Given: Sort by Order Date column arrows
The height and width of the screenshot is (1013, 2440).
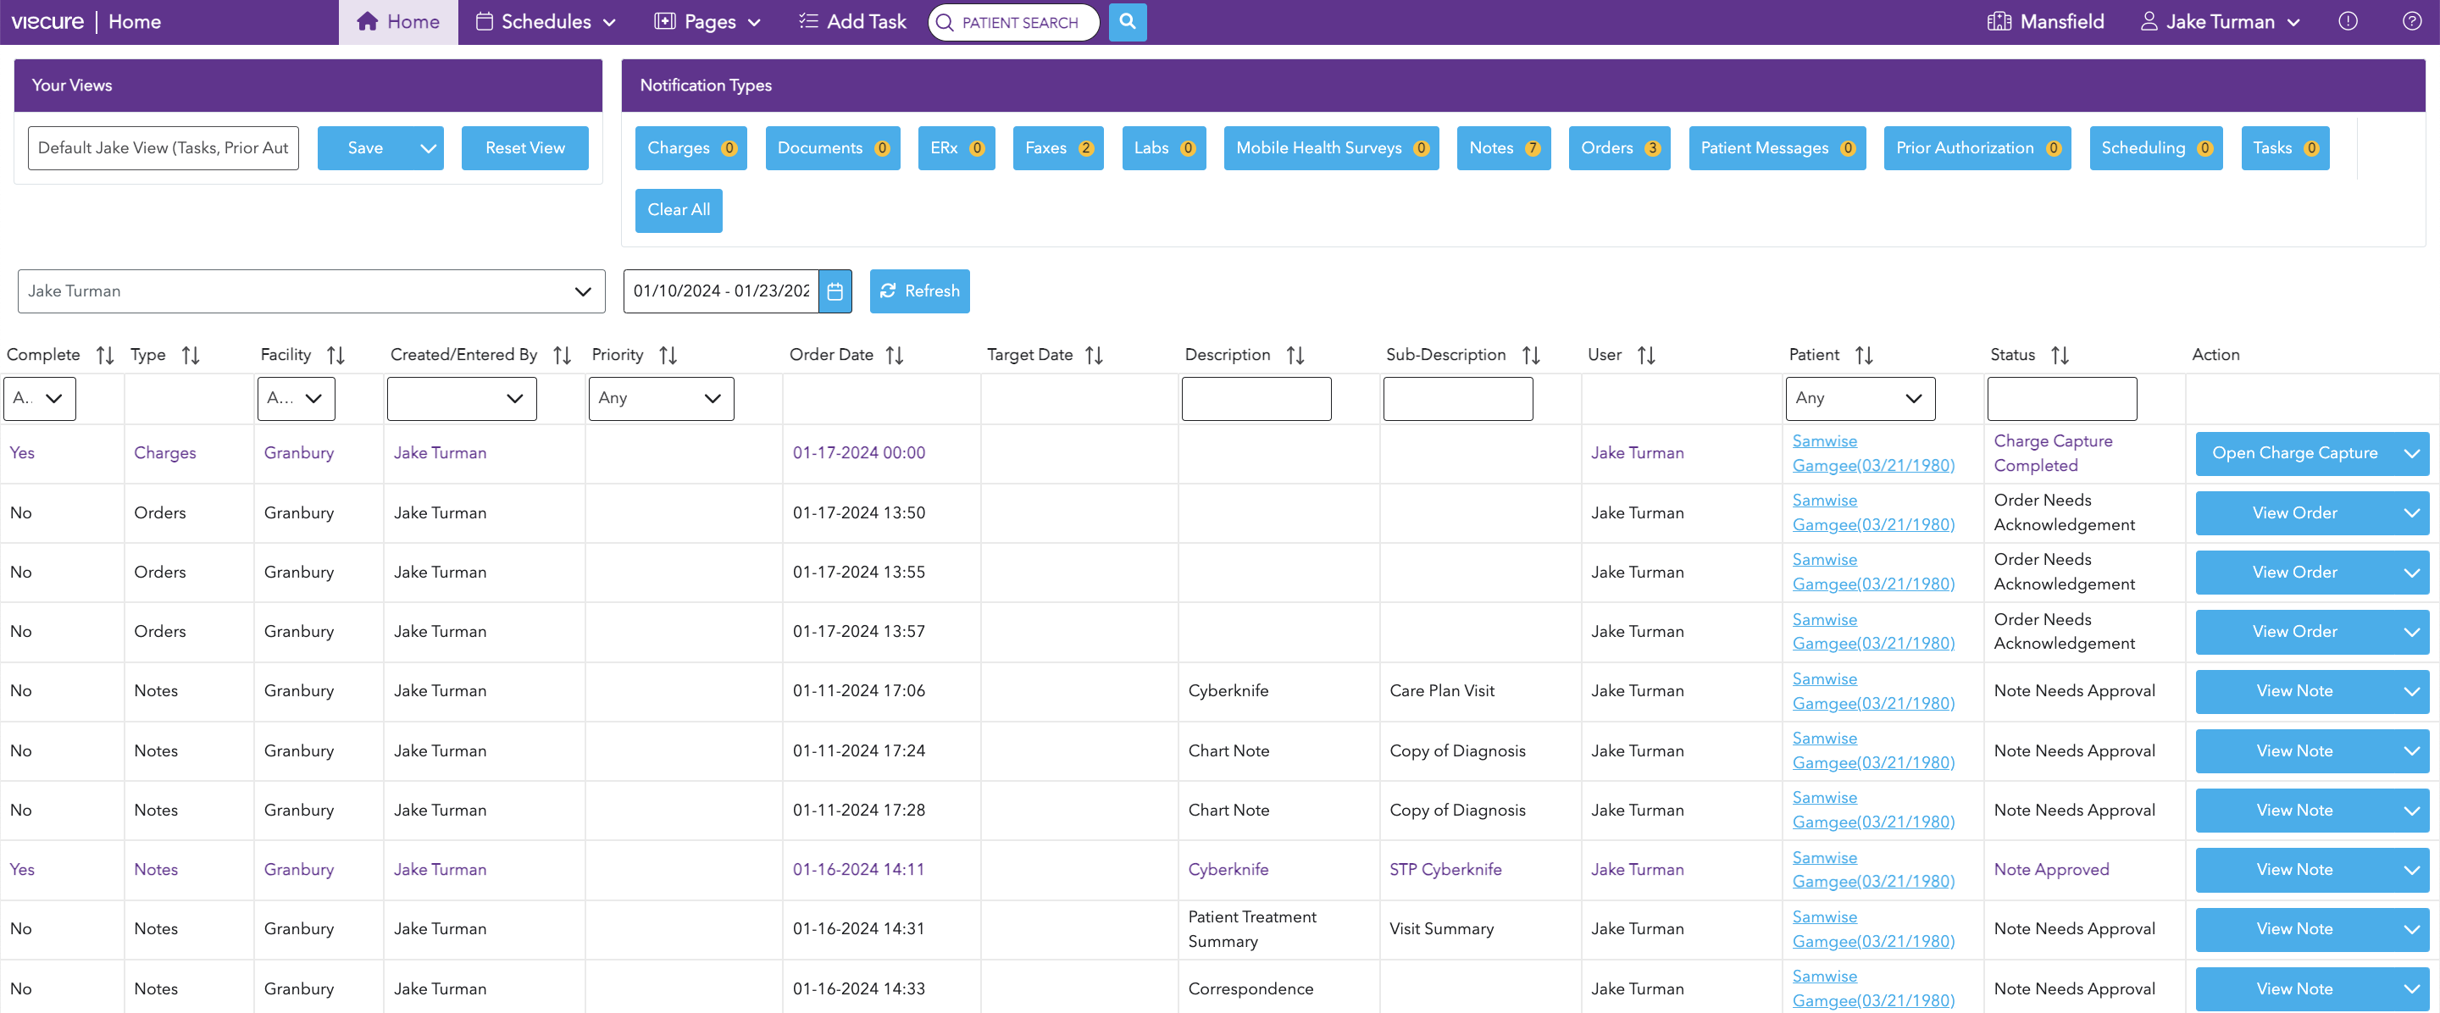Looking at the screenshot, I should [x=896, y=355].
